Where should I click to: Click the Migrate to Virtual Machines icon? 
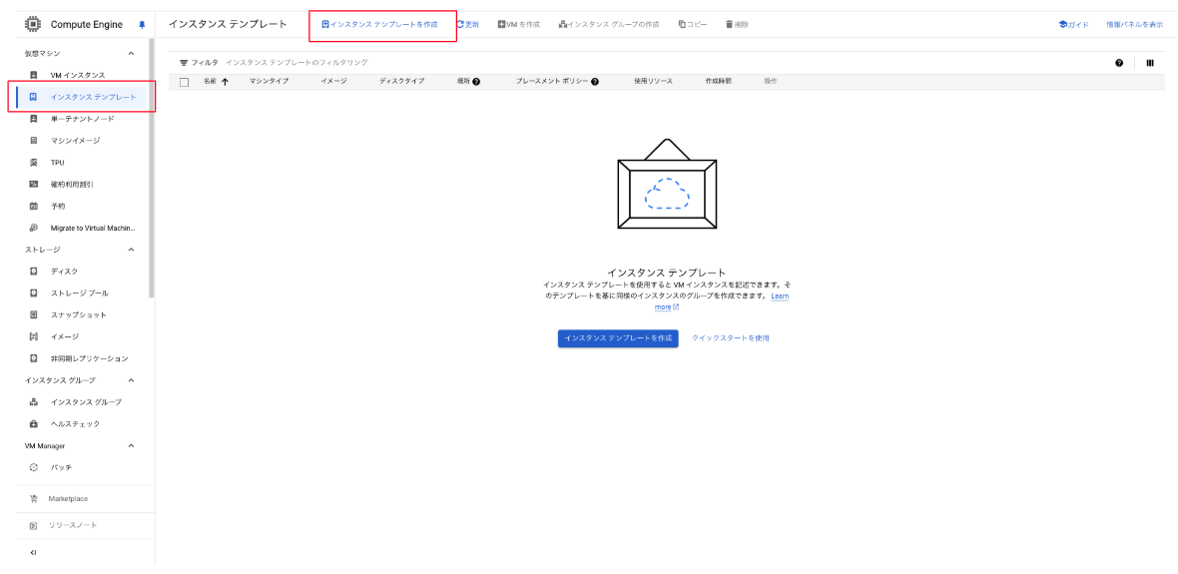[x=33, y=228]
